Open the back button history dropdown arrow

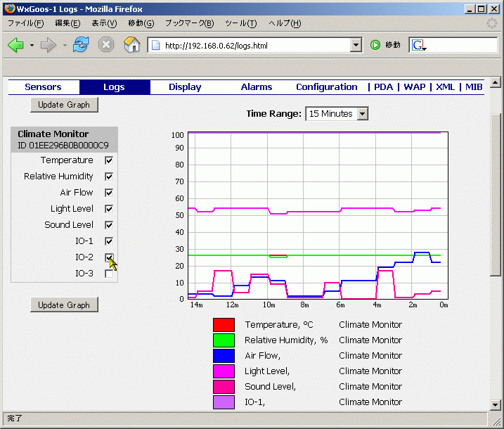(x=32, y=45)
